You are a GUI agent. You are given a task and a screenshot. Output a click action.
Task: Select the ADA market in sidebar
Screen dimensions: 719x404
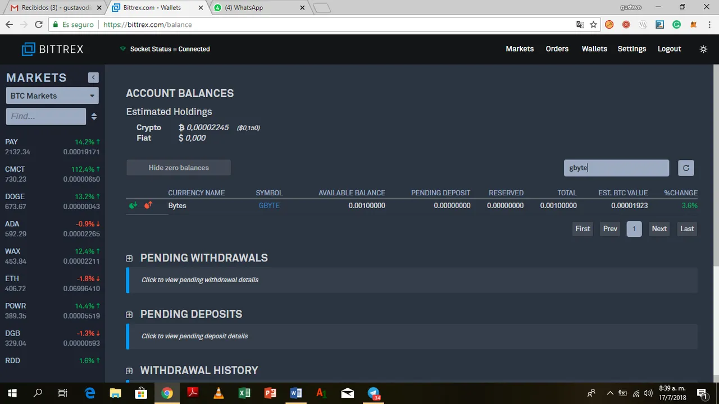click(52, 229)
